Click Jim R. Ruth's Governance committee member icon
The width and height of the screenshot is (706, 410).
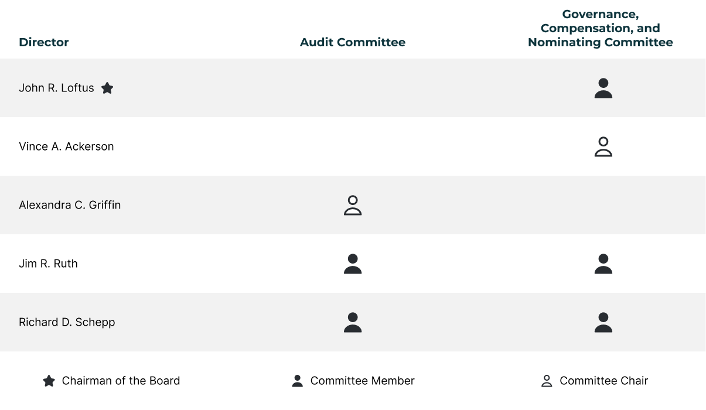[603, 264]
